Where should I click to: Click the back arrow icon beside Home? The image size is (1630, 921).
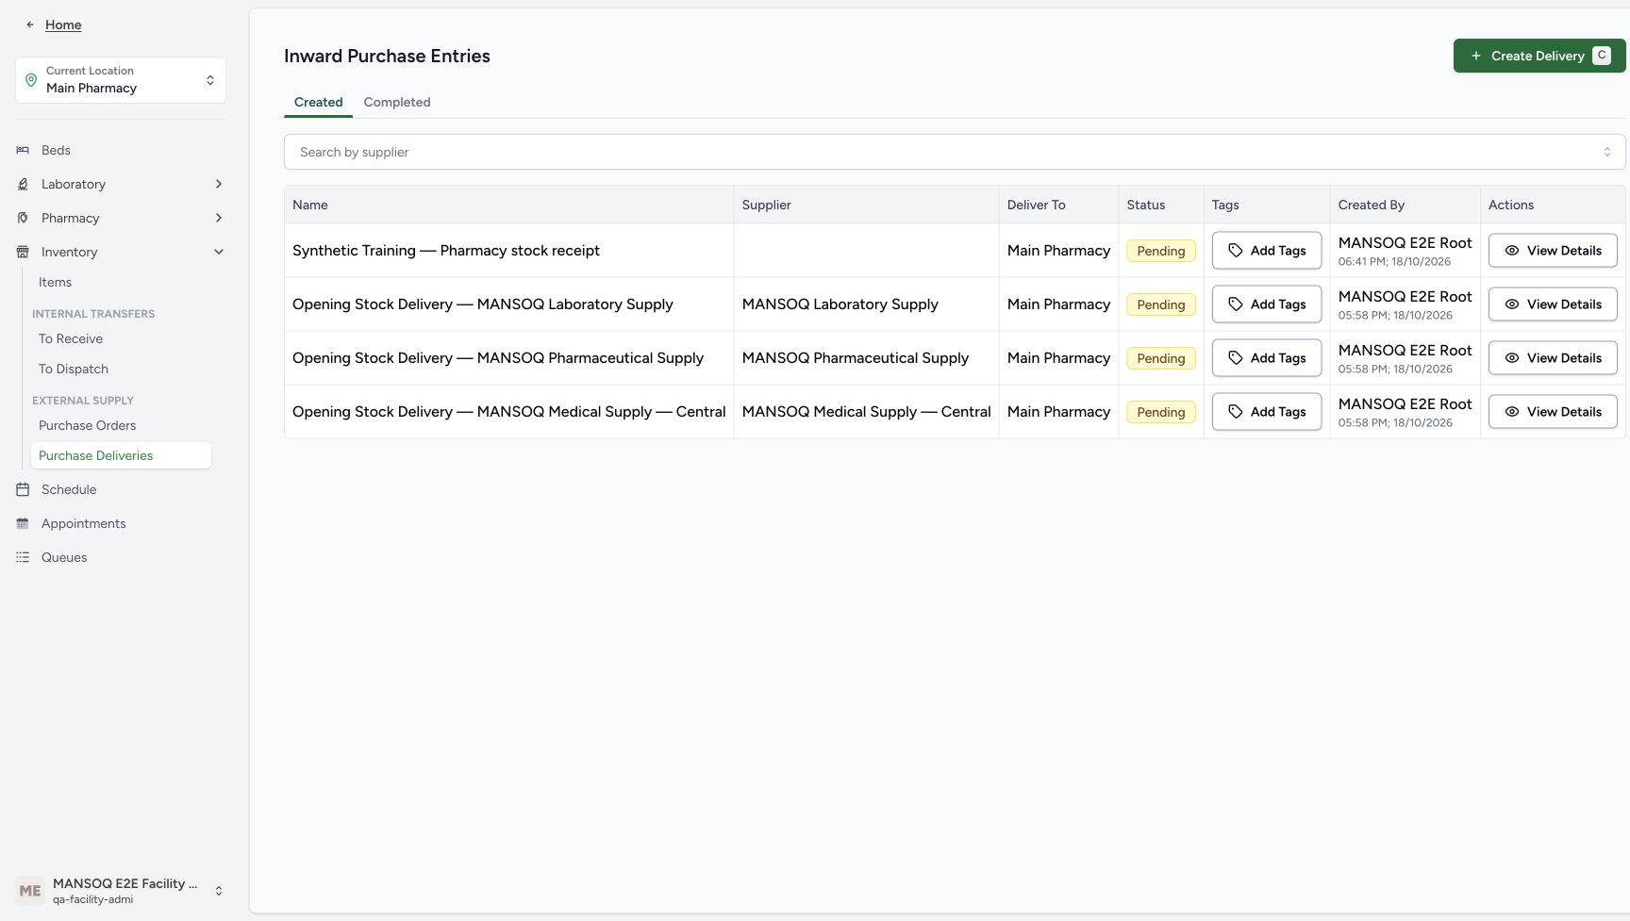coord(30,25)
